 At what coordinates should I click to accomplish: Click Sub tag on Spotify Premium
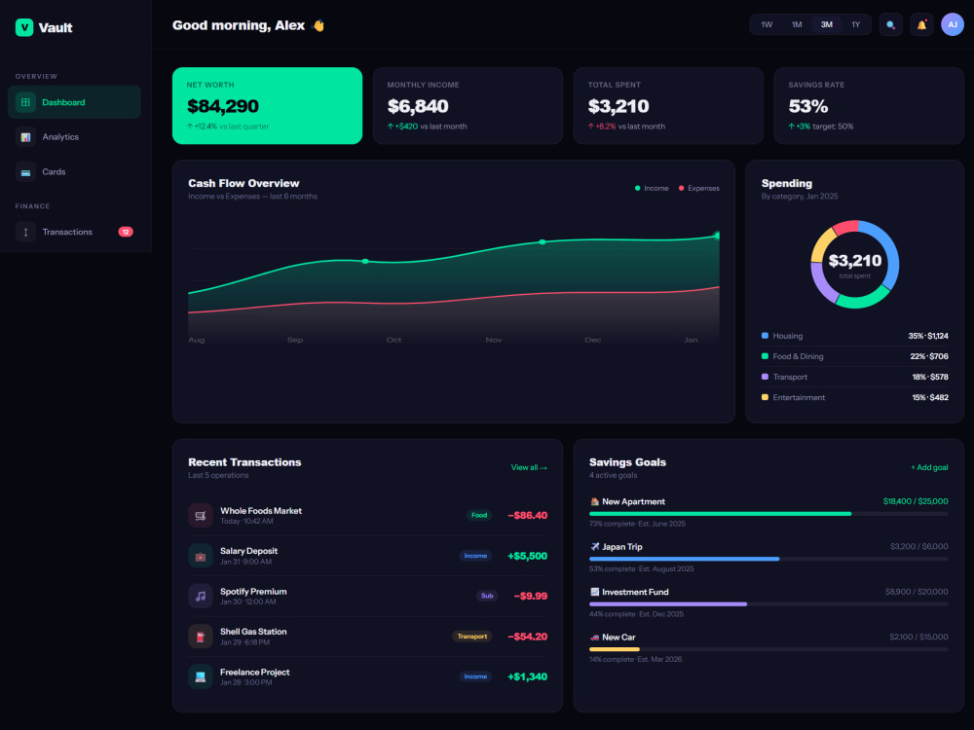coord(487,596)
